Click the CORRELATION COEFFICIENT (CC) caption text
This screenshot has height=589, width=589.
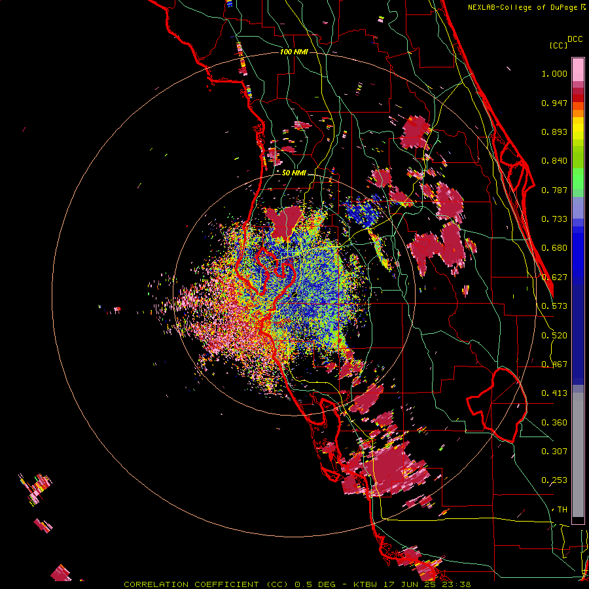coord(206,584)
